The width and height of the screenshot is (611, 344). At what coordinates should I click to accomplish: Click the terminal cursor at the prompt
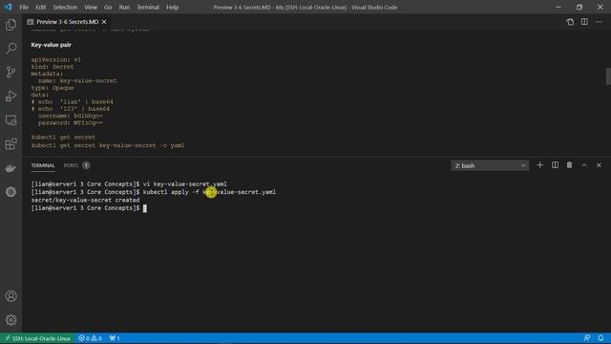pos(145,208)
